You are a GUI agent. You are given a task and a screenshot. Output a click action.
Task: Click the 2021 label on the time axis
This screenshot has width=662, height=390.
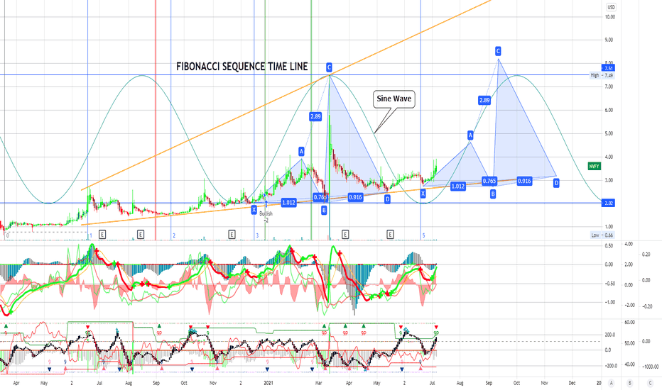268,383
